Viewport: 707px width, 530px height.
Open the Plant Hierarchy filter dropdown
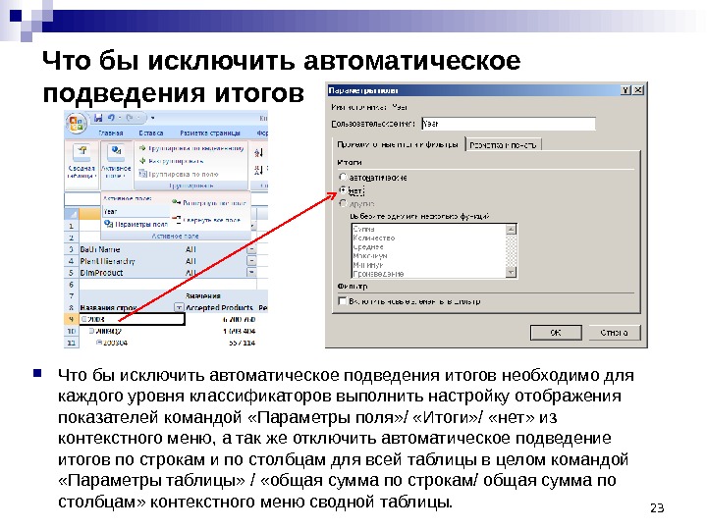coord(251,261)
